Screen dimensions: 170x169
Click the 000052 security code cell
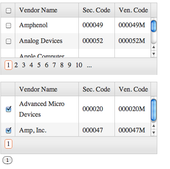(97, 41)
